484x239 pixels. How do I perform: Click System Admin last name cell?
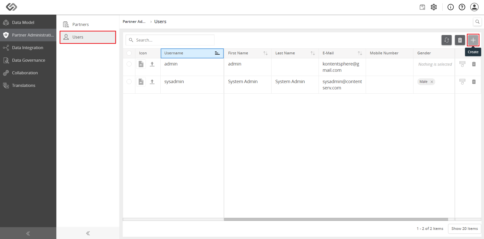295,85
